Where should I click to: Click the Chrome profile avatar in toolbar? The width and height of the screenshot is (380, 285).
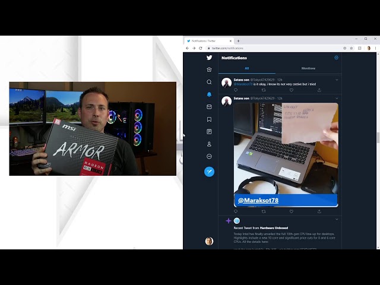click(369, 48)
